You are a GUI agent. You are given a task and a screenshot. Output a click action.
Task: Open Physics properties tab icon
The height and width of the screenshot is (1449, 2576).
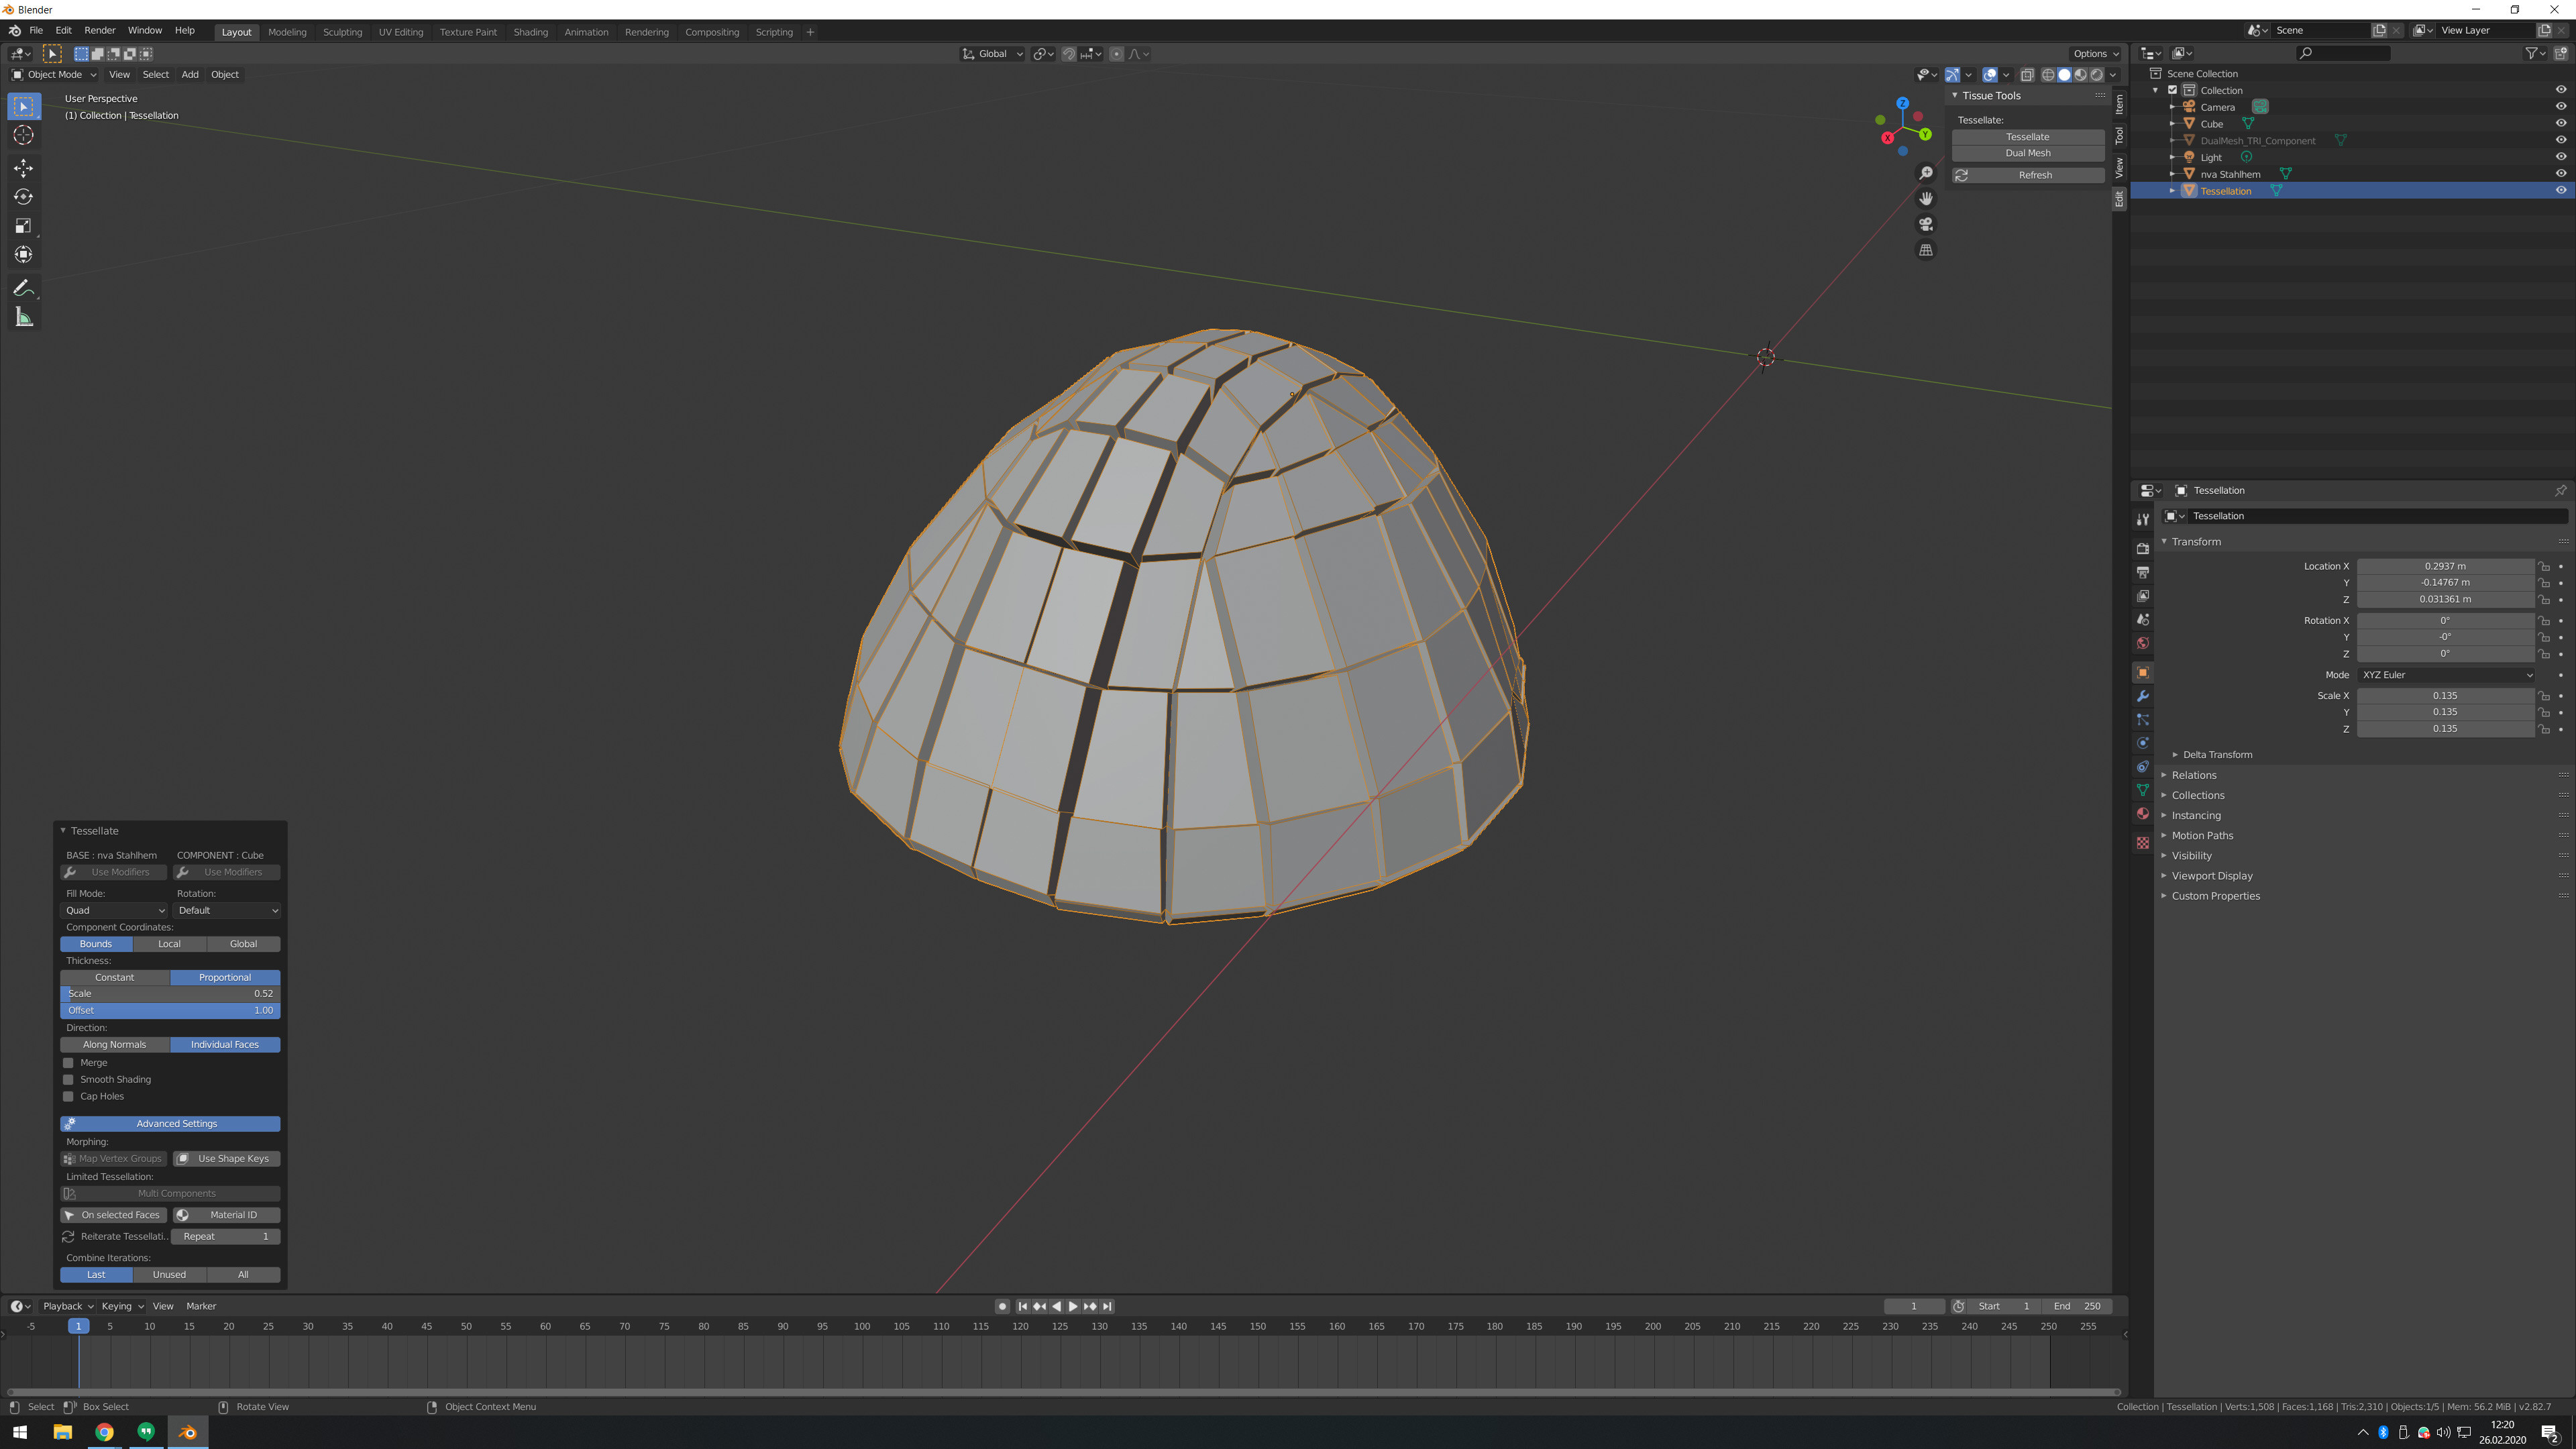tap(2142, 743)
